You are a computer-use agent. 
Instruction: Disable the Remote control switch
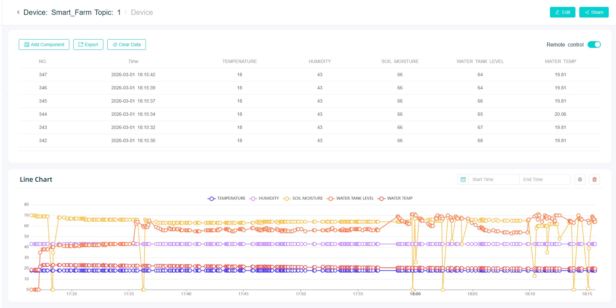[x=594, y=45]
